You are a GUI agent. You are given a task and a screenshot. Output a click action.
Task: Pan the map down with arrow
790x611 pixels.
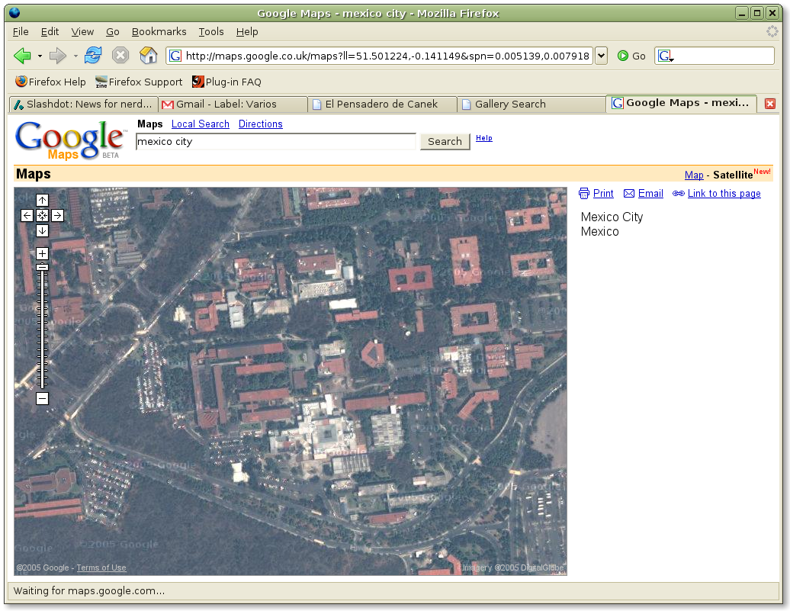coord(43,231)
